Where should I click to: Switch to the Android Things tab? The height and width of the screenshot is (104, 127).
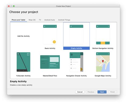(64, 20)
